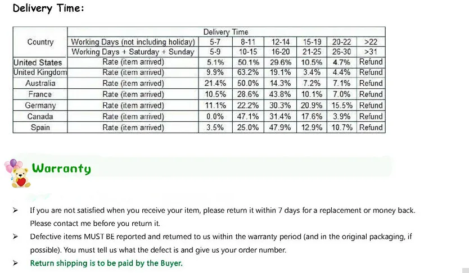Click the teddy bear warranty icon

pyautogui.click(x=17, y=173)
